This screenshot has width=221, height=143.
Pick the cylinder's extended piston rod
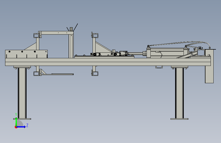[x=135, y=54]
